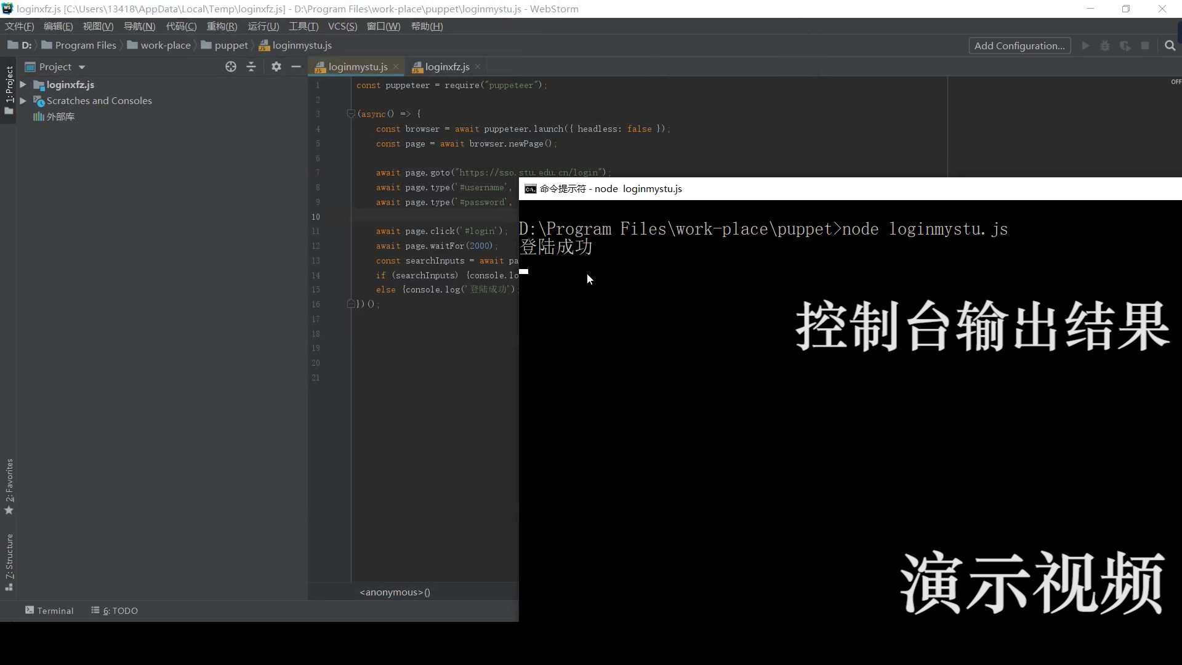Click the Debug bug icon
The width and height of the screenshot is (1182, 665).
[x=1105, y=46]
